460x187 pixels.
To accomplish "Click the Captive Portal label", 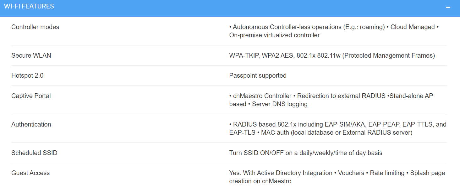I will click(x=31, y=96).
